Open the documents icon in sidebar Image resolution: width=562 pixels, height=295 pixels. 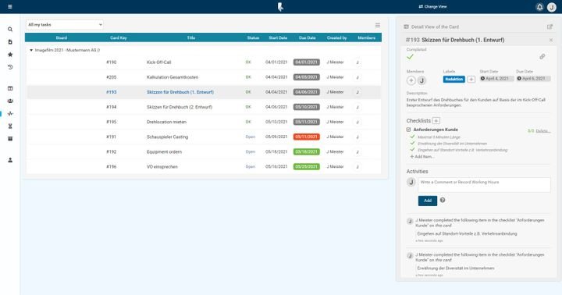pos(10,42)
